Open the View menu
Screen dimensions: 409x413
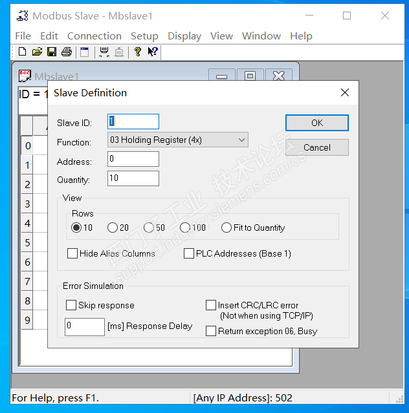[221, 36]
